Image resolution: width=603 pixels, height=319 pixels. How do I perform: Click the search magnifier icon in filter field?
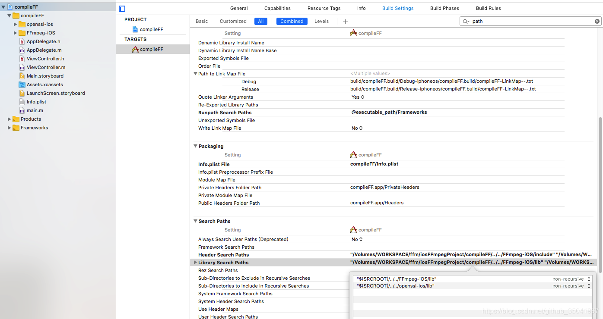point(466,21)
